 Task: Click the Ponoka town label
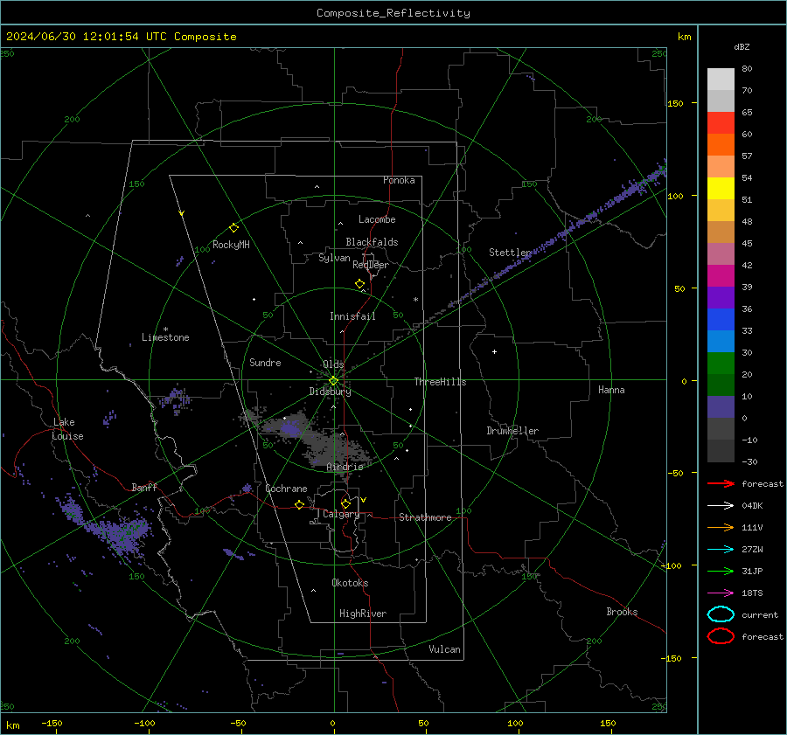click(x=399, y=180)
